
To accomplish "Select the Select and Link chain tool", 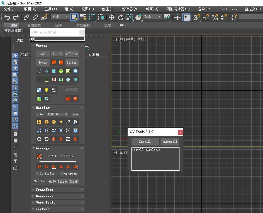I will click(x=26, y=17).
